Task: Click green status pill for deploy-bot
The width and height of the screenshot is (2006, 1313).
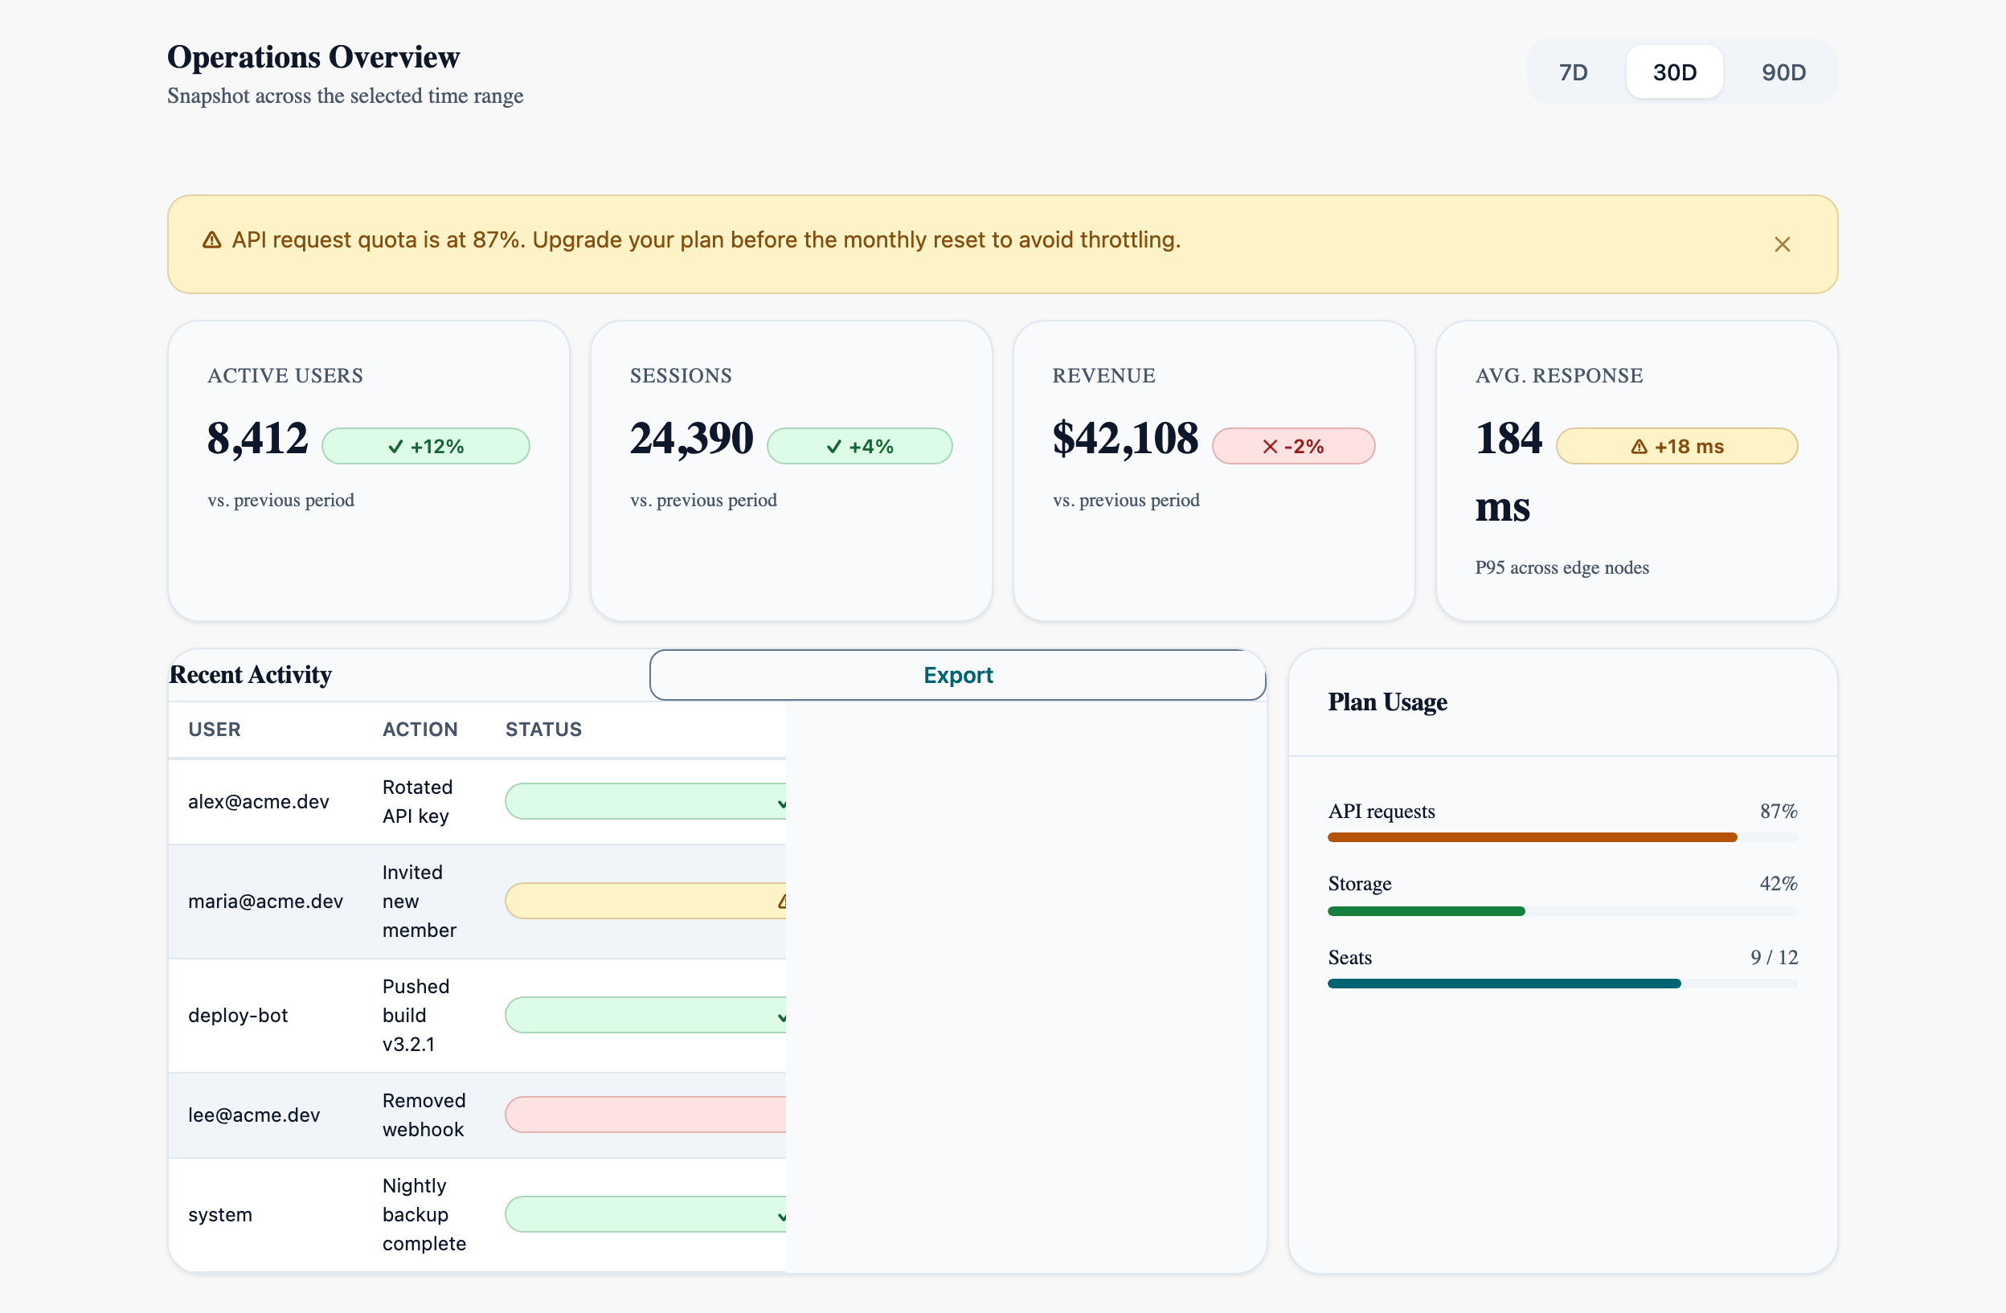Action: [x=645, y=1015]
